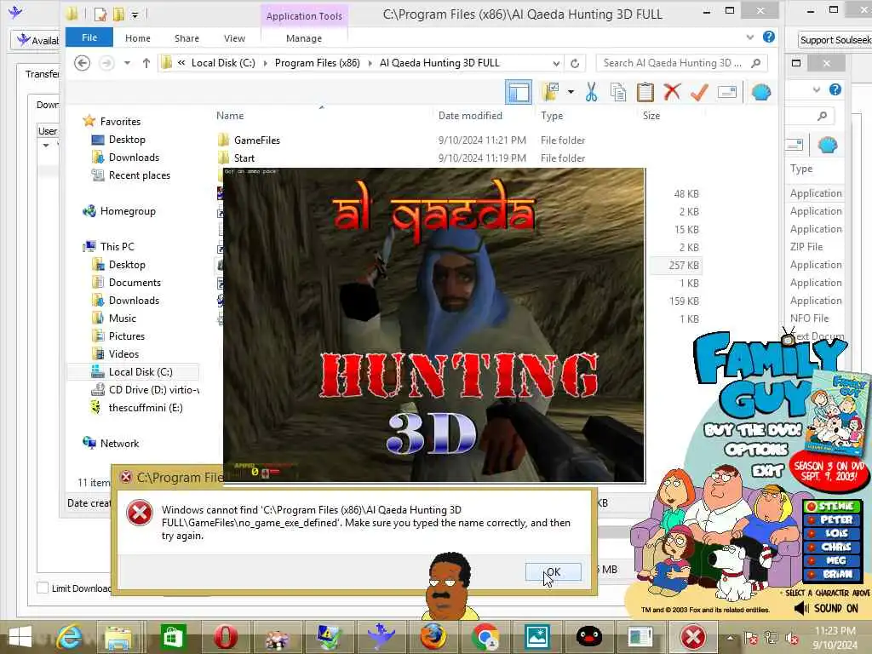Screen dimensions: 872x654
Task: Click the path chevron after Local Disk (C:)
Action: (x=266, y=63)
